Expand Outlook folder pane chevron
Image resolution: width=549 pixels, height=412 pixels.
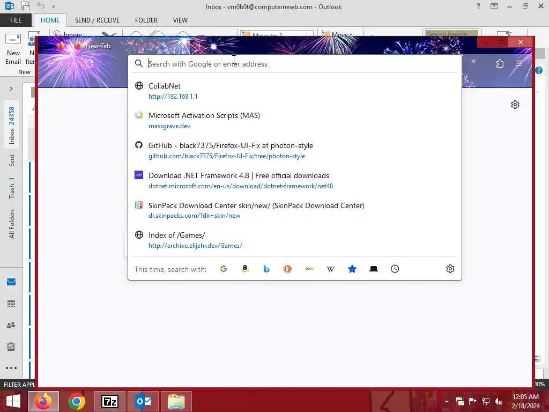(11, 89)
